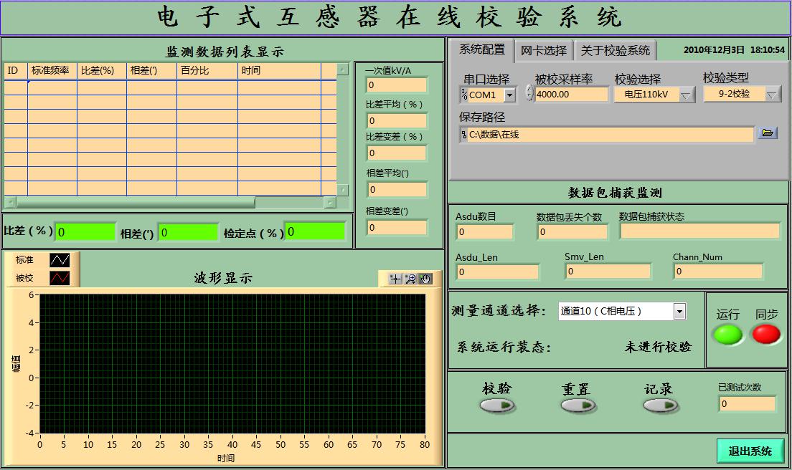This screenshot has width=792, height=470.
Task: Click the 相差变差(') value field
Action: 397,227
